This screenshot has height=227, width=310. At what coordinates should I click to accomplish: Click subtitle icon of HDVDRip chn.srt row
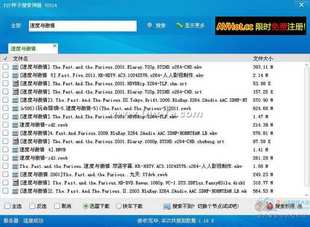tap(15, 83)
